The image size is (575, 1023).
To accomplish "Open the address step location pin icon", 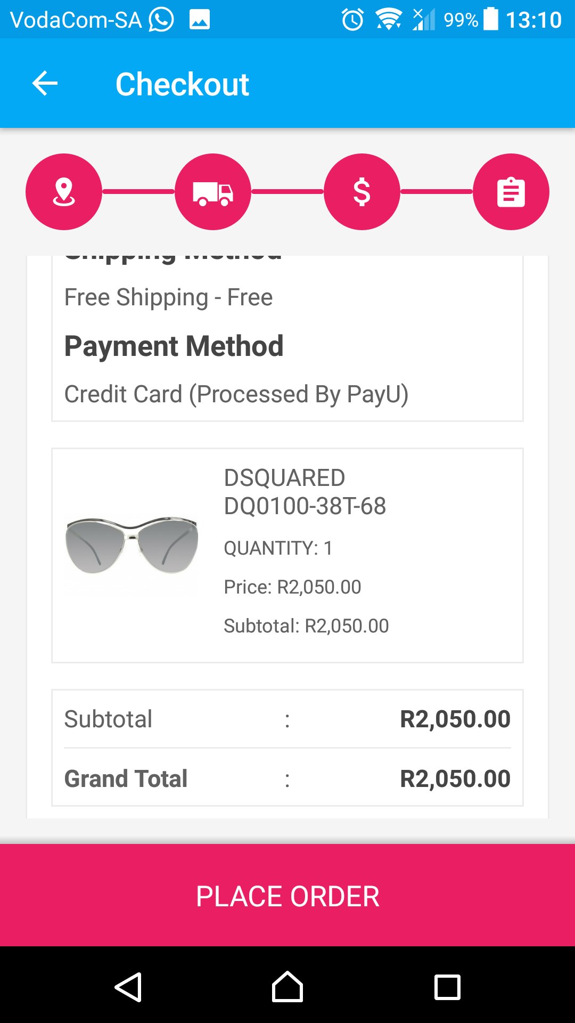I will [64, 192].
